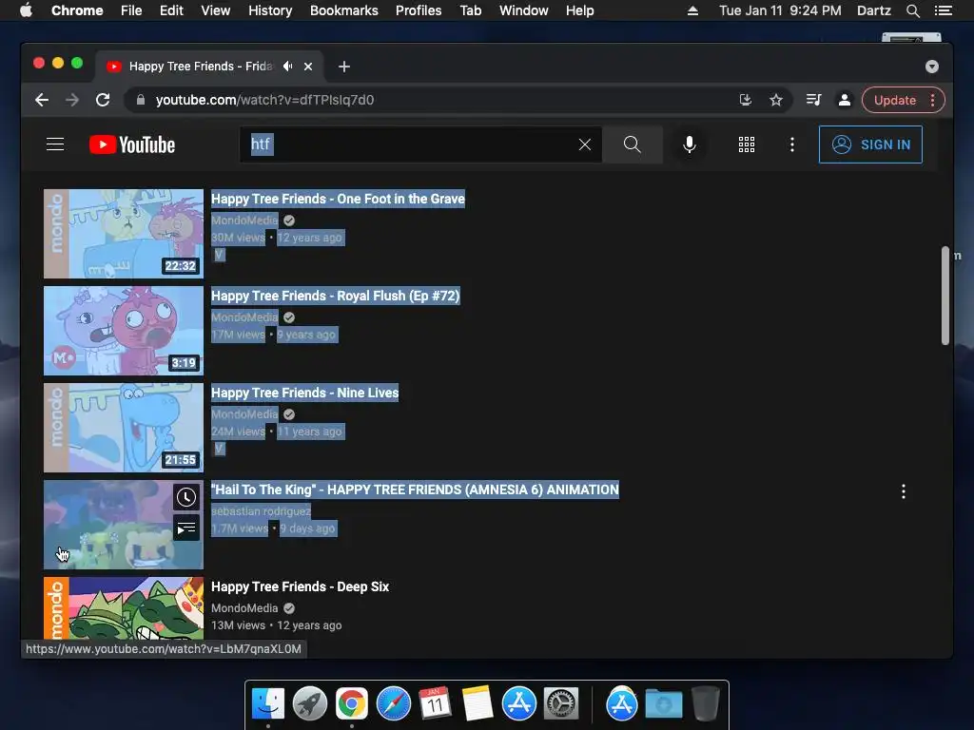The height and width of the screenshot is (730, 974).
Task: Open the Nine Lives video thumbnail
Action: [x=124, y=427]
